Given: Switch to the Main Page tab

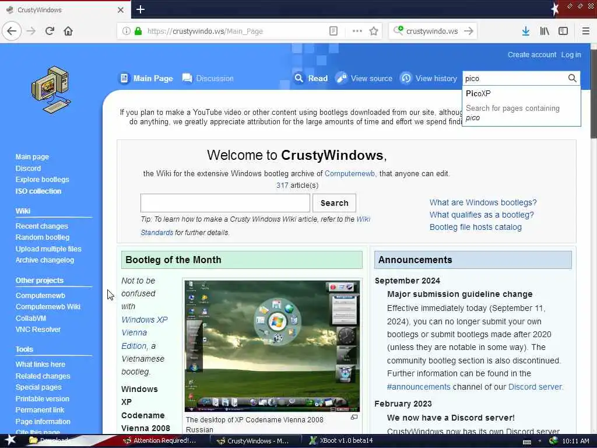Looking at the screenshot, I should pos(146,79).
